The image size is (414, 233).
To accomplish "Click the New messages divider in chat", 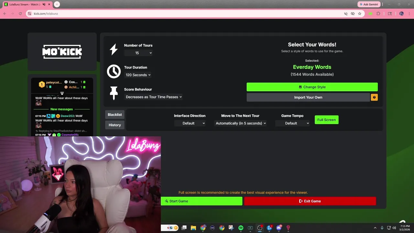I will tap(61, 109).
